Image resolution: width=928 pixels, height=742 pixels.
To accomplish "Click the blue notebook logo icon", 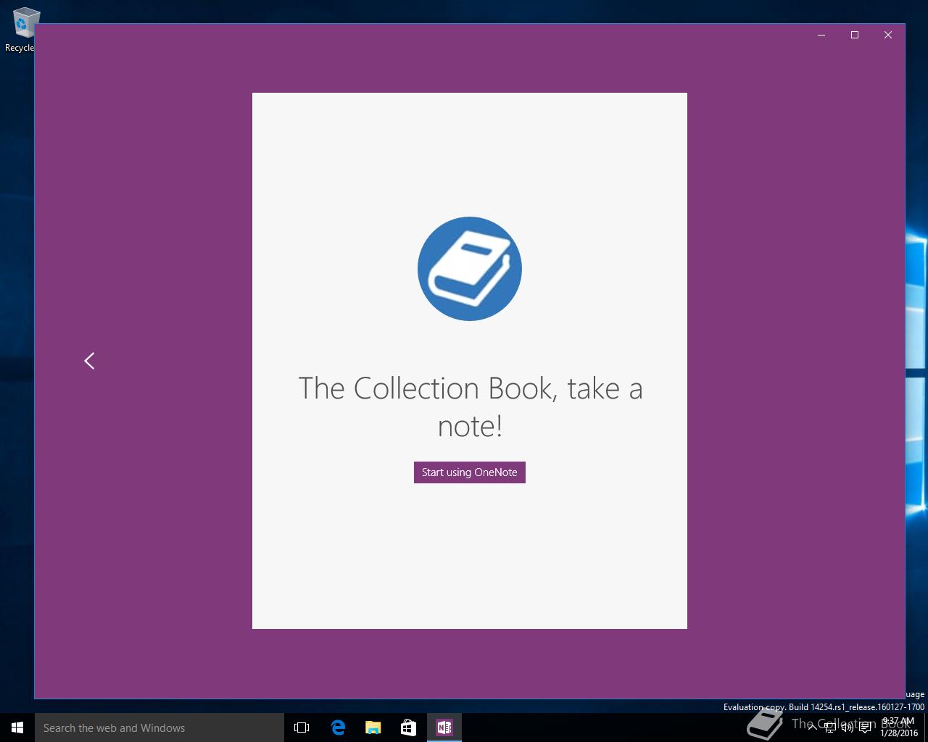I will coord(470,269).
